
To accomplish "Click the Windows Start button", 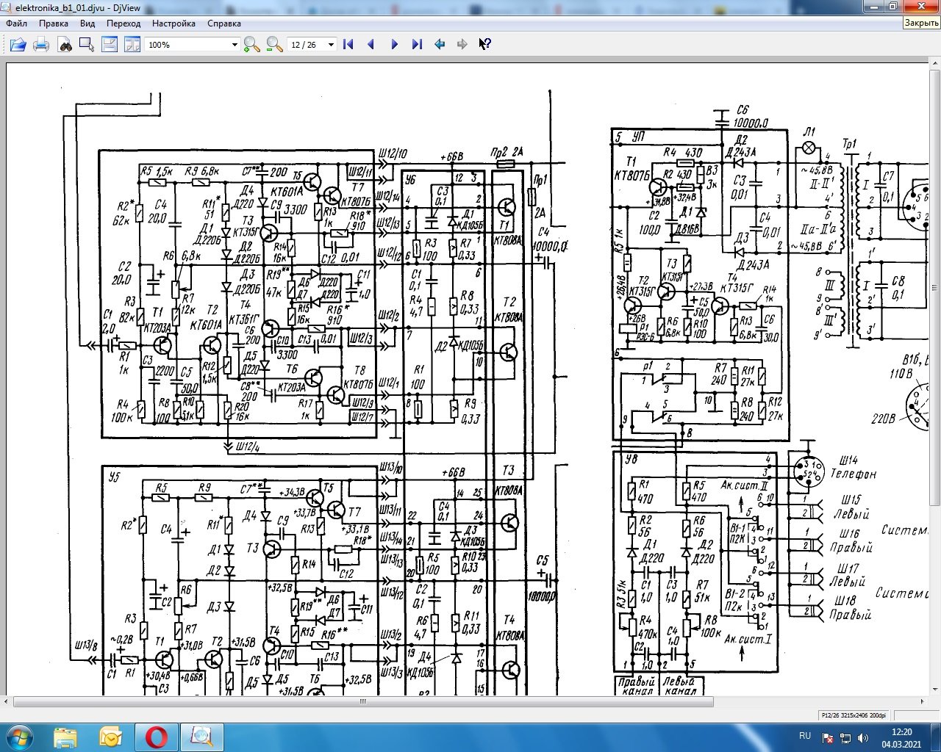I will coord(19,736).
